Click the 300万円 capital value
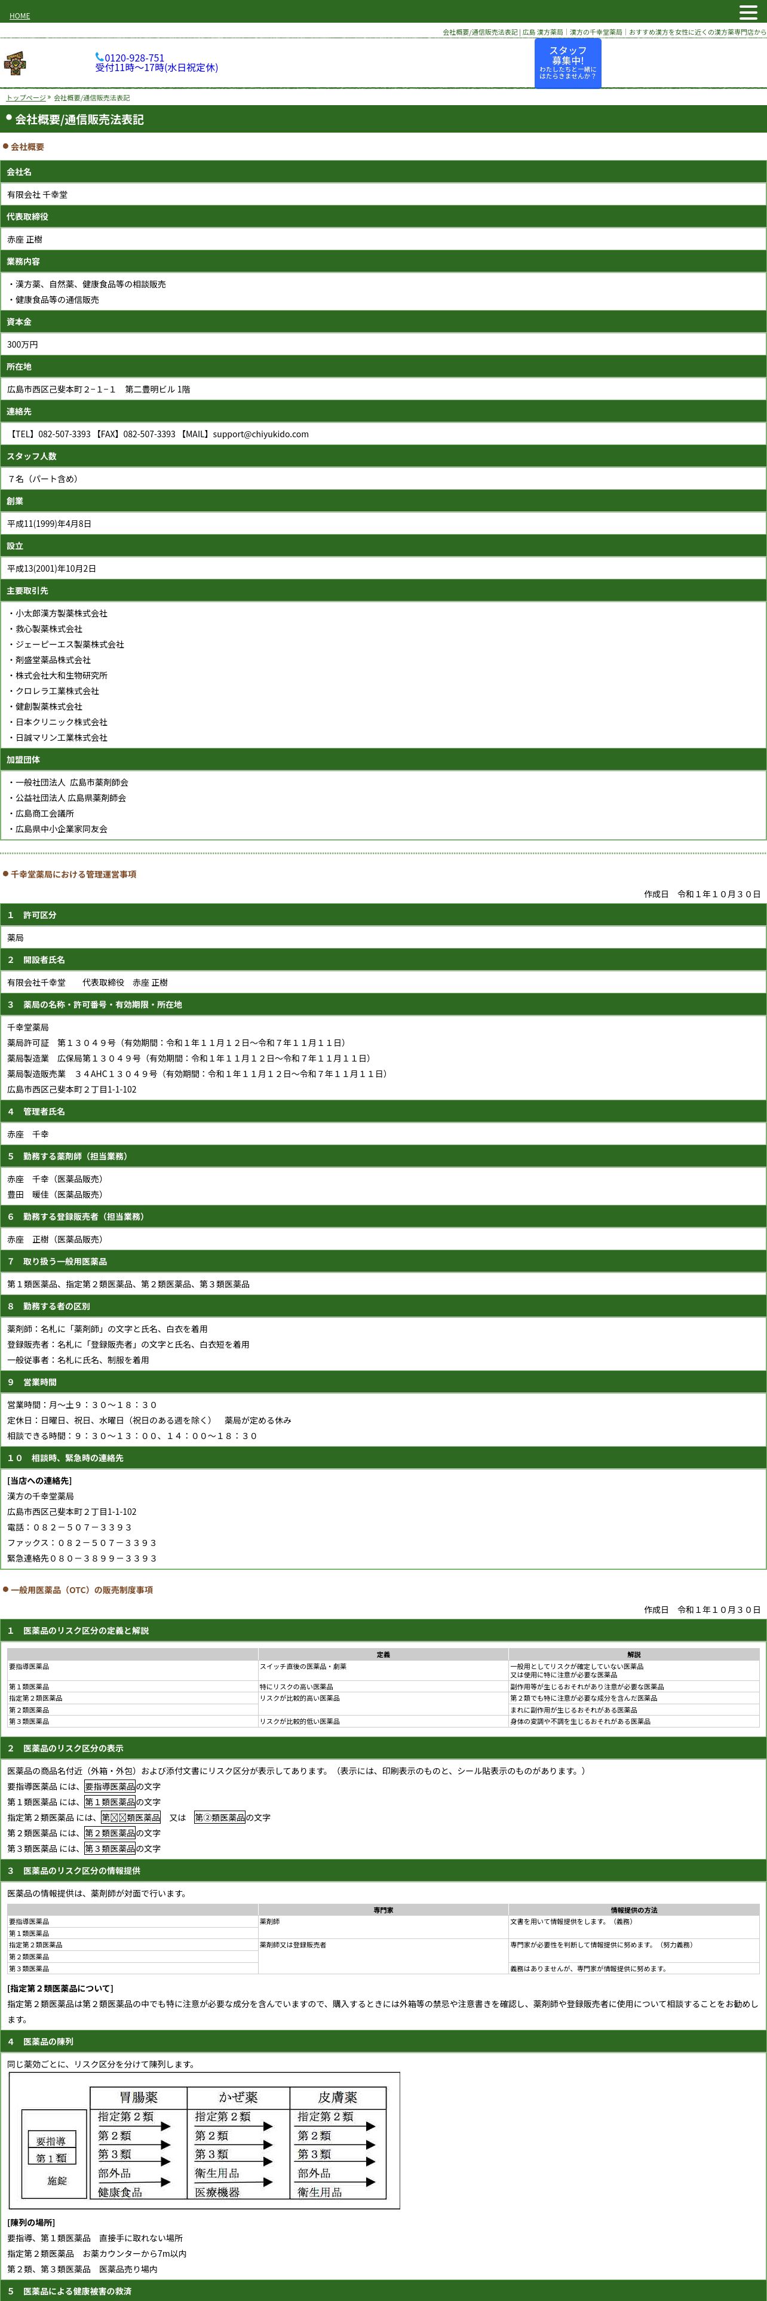The width and height of the screenshot is (767, 2301). click(22, 344)
